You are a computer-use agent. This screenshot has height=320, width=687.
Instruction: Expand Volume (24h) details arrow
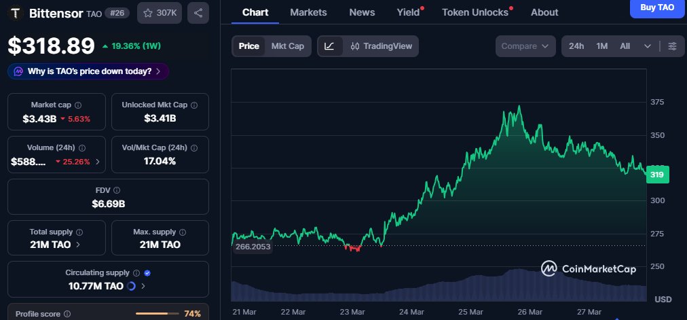(97, 162)
